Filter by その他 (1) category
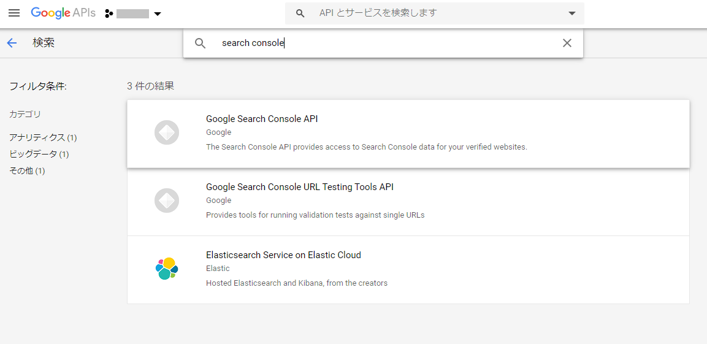 point(28,171)
